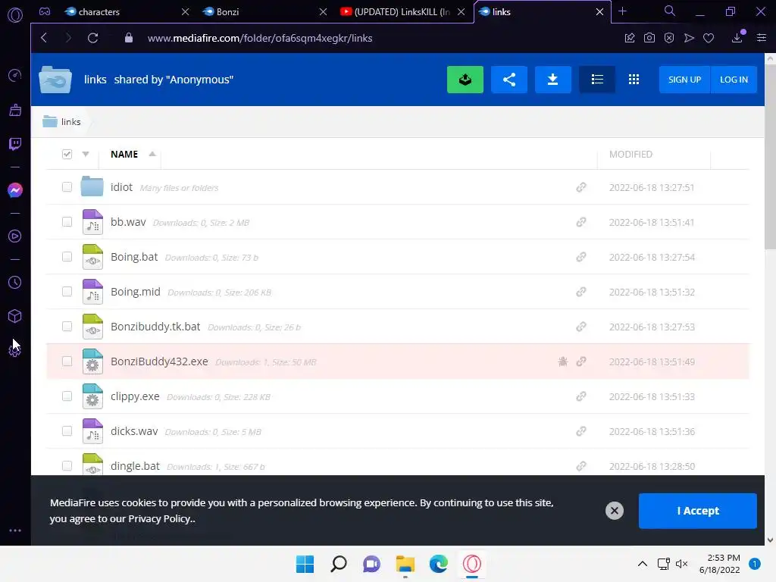Sort by NAME column ascending arrow
This screenshot has width=776, height=582.
[x=152, y=154]
